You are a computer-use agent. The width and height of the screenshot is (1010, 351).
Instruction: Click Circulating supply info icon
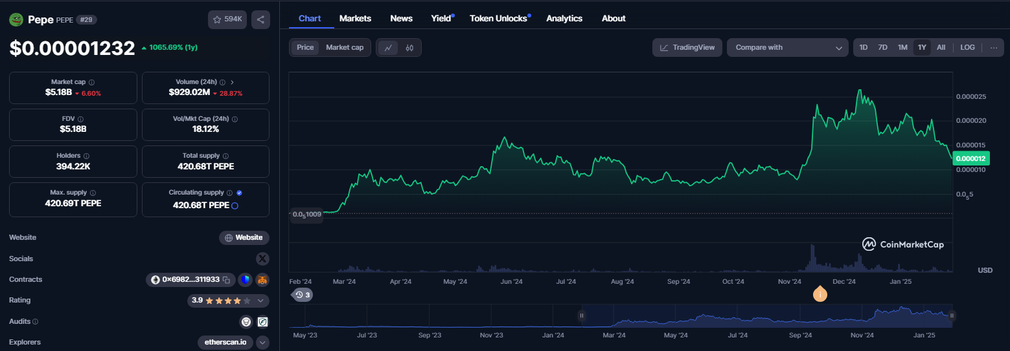[x=229, y=193]
